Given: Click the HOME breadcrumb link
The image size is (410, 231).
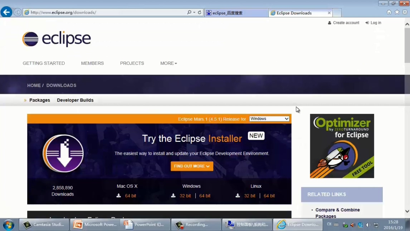Looking at the screenshot, I should 34,86.
